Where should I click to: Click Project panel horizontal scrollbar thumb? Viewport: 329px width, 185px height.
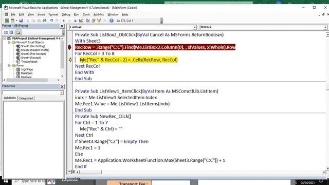point(27,80)
